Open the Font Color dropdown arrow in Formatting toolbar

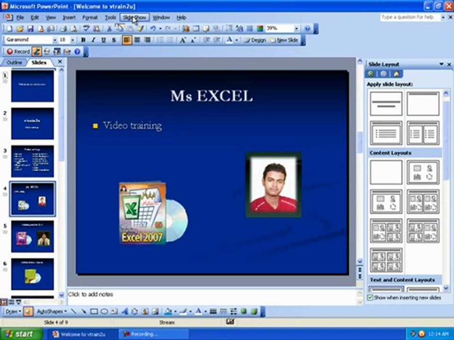pyautogui.click(x=236, y=40)
